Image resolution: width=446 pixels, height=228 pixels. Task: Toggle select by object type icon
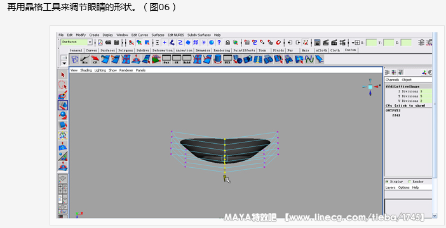(139, 42)
